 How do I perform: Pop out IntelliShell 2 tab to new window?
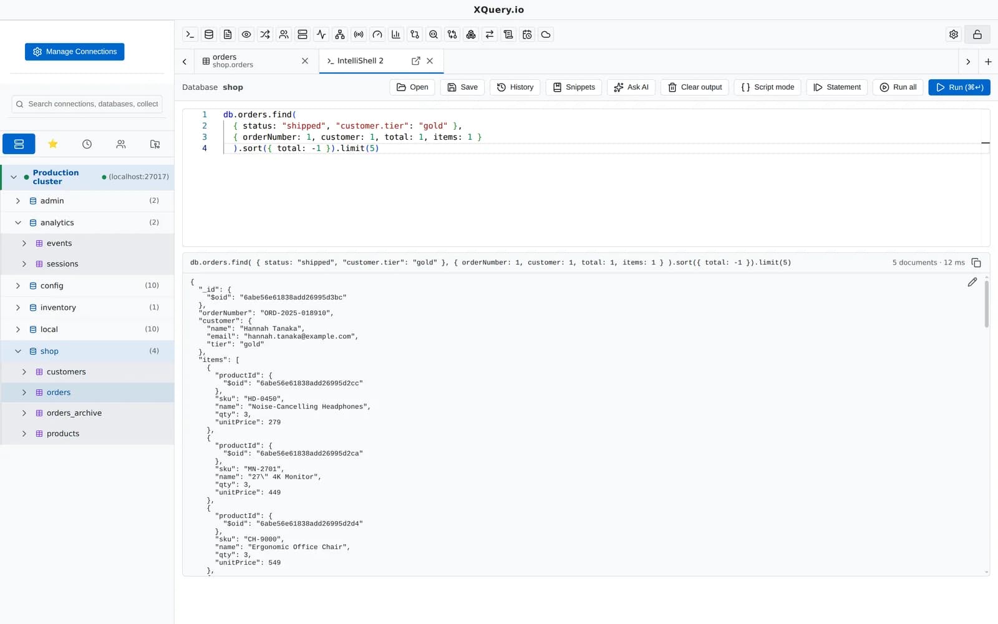(415, 61)
